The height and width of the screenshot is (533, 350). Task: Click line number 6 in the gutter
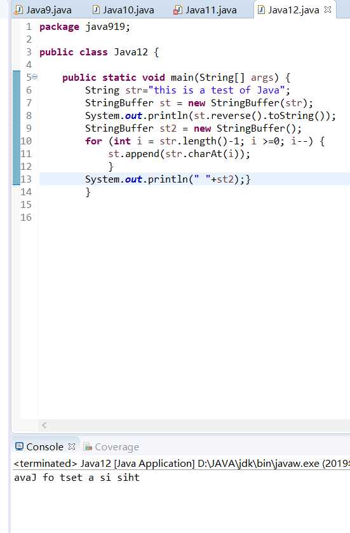[x=29, y=90]
